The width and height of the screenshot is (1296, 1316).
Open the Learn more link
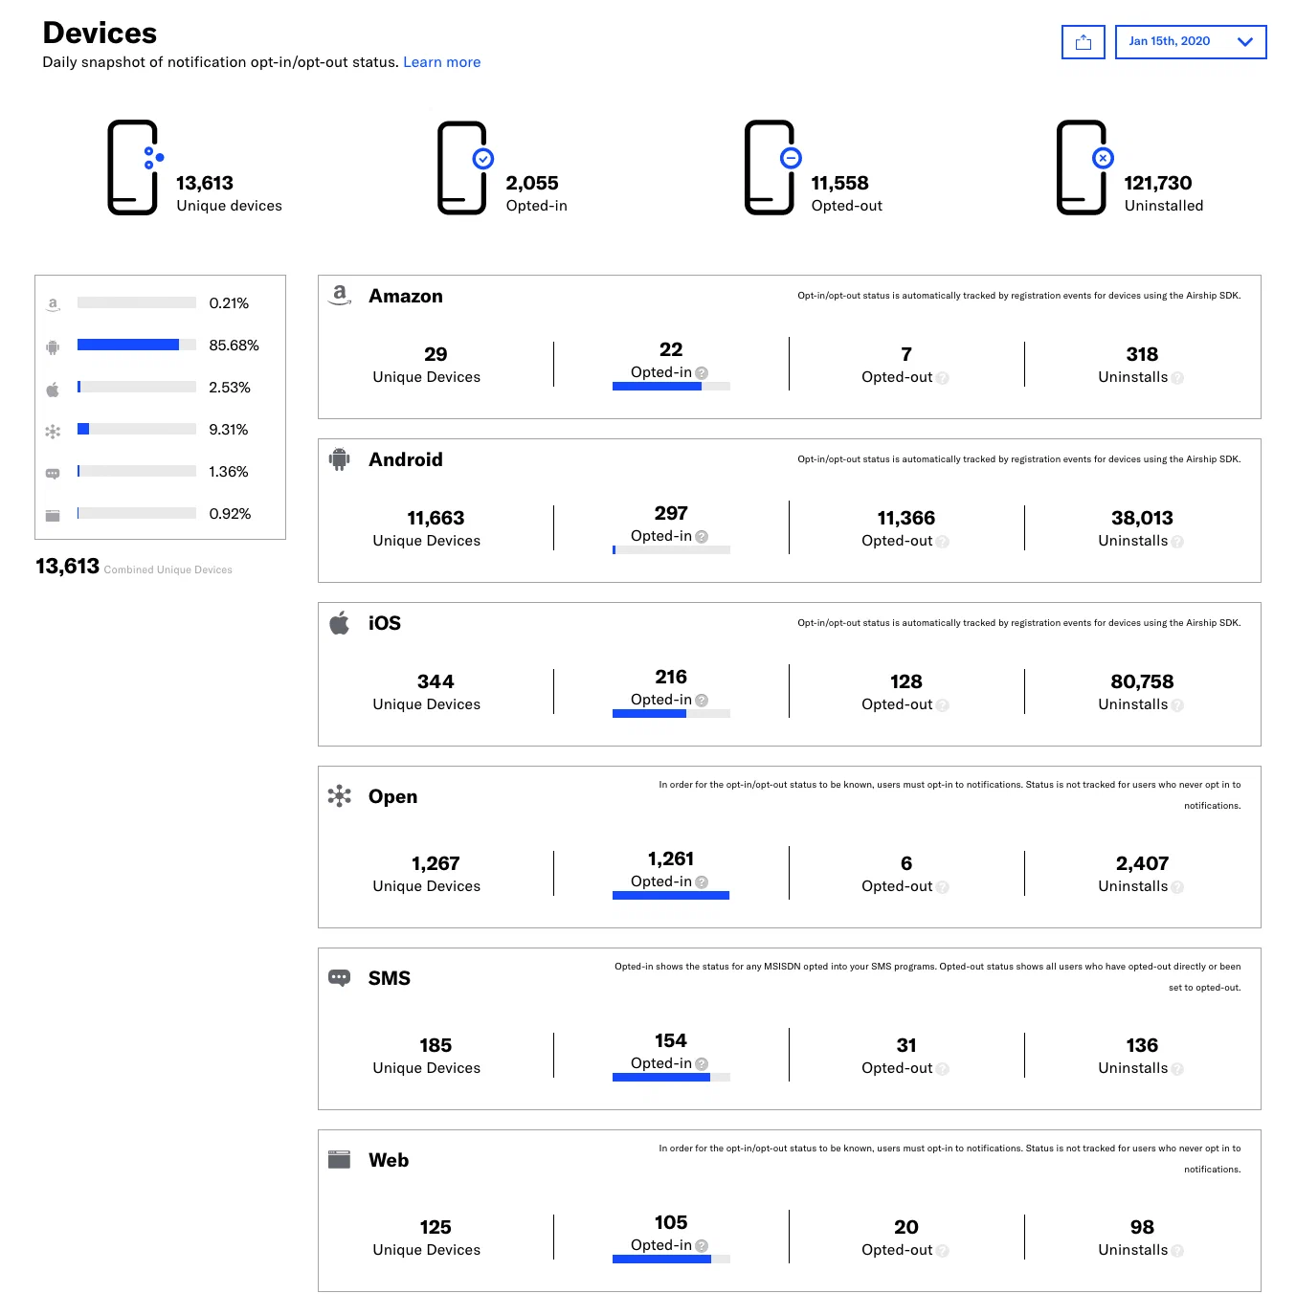[441, 62]
